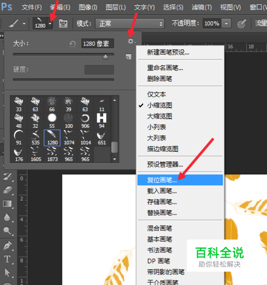Image resolution: width=267 pixels, height=285 pixels.
Task: Open the 视图(V) menu
Action: coord(231,7)
